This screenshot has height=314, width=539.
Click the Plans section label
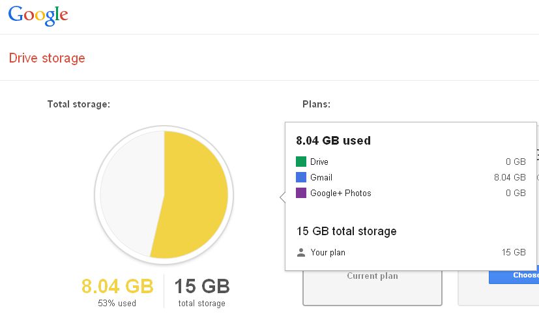point(316,104)
